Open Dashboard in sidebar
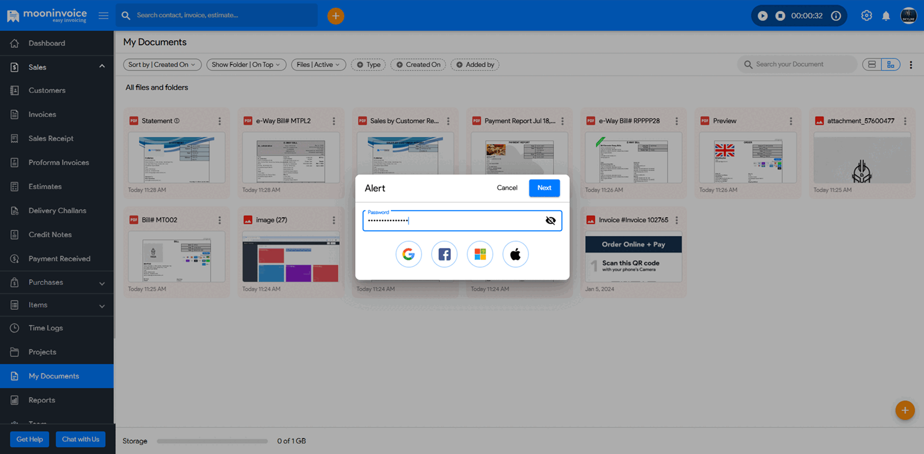 click(57, 43)
